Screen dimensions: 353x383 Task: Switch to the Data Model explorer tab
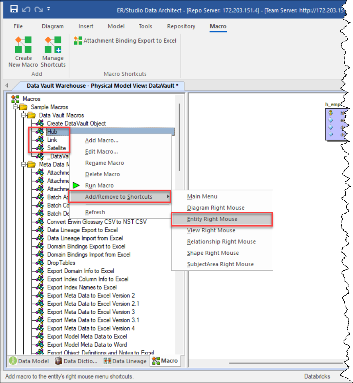pyautogui.click(x=29, y=361)
